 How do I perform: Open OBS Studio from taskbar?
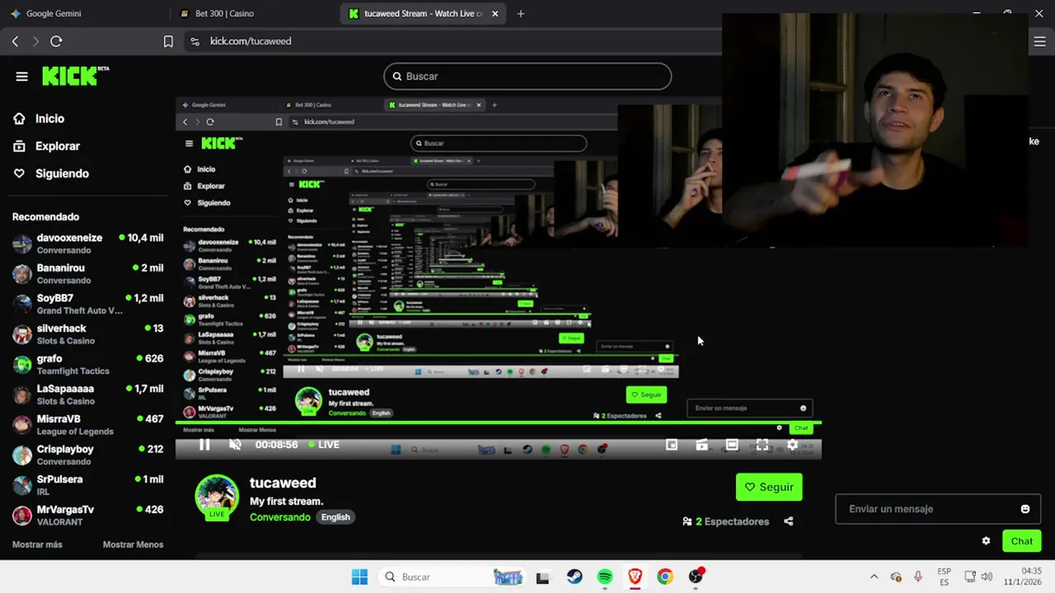696,577
